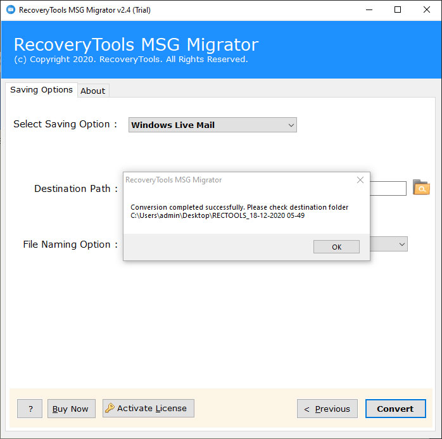Maximize the MSG Migrator window
442x439 pixels.
pos(398,10)
